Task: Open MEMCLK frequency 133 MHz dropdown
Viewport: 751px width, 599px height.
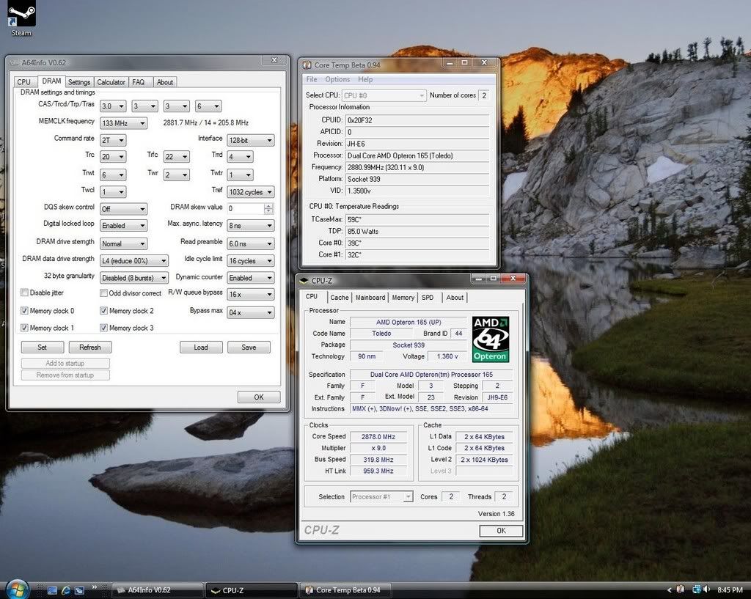Action: click(123, 123)
